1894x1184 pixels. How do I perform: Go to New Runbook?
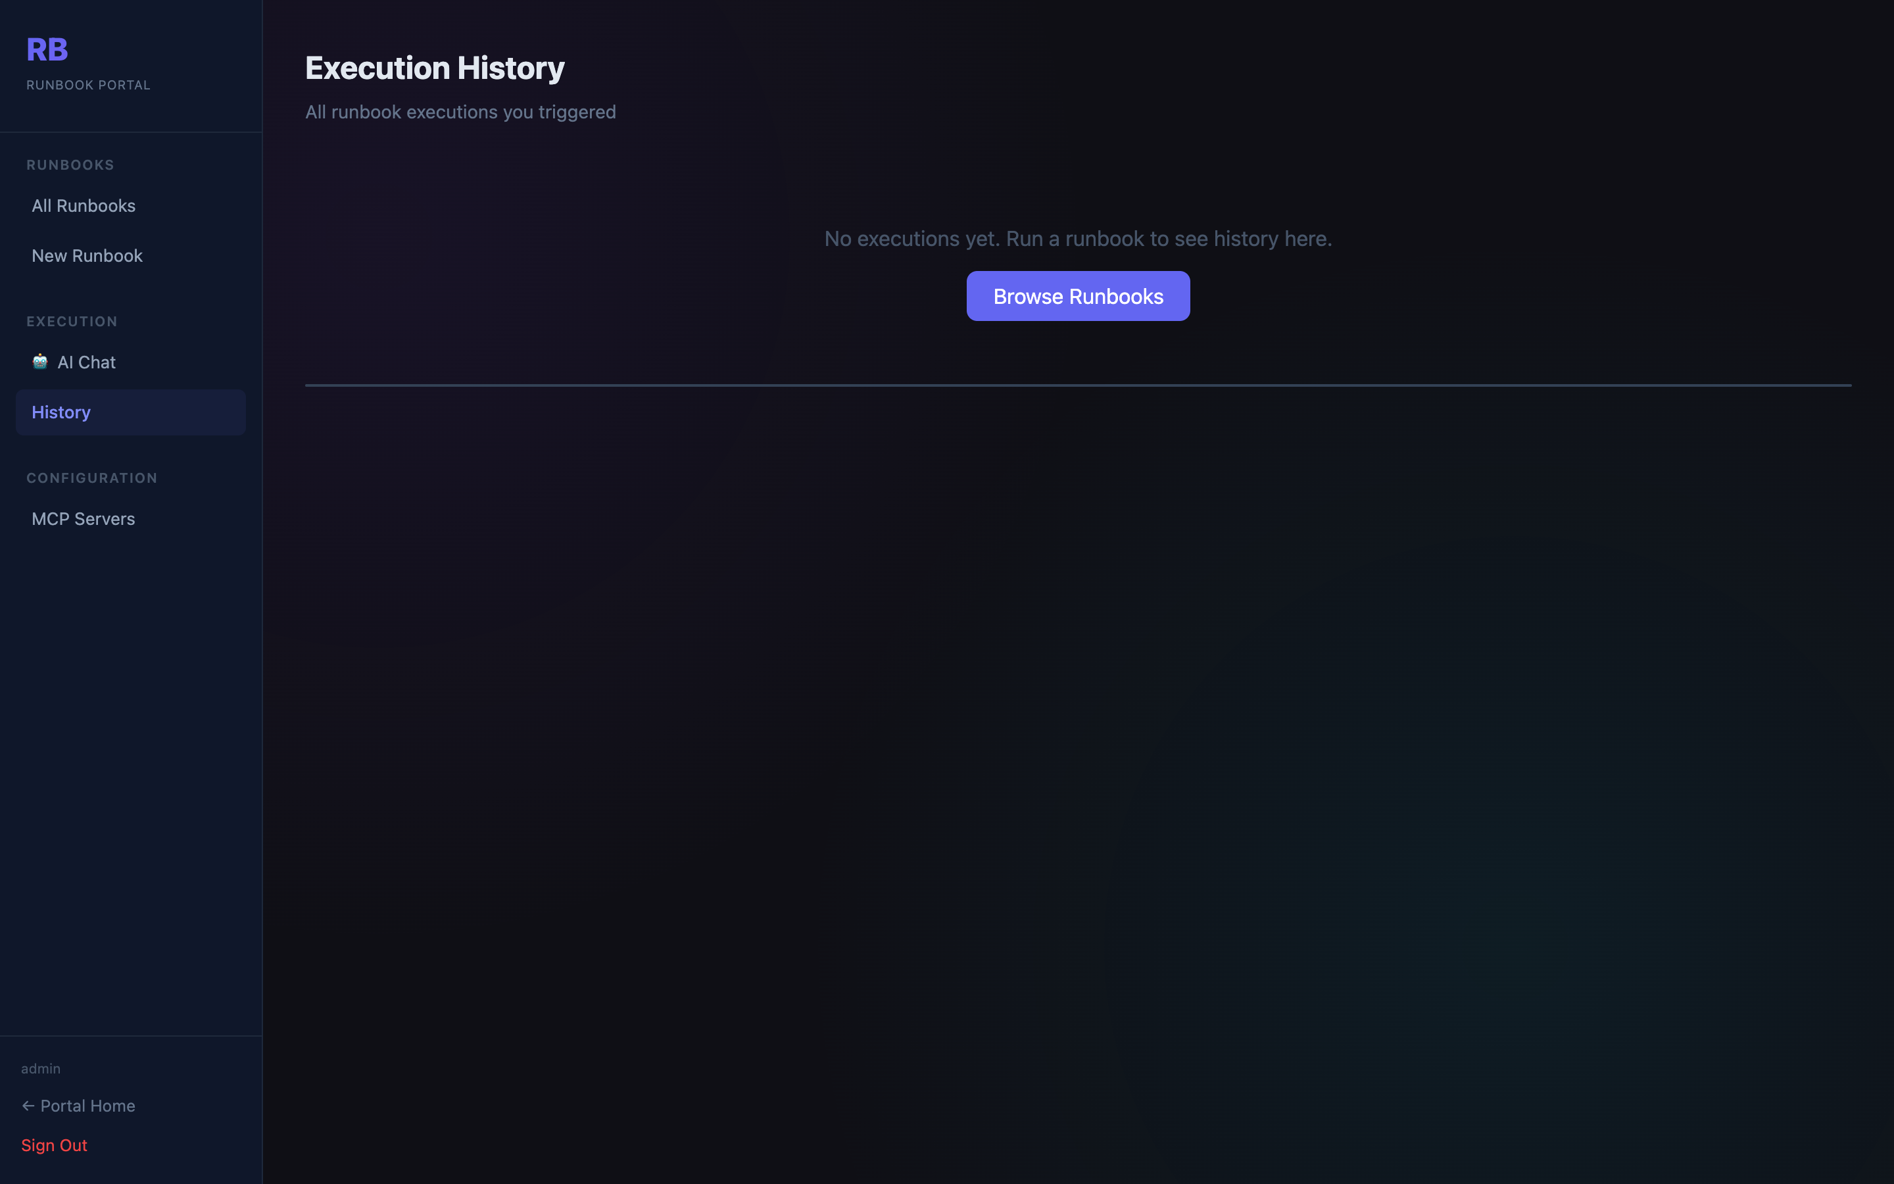87,255
